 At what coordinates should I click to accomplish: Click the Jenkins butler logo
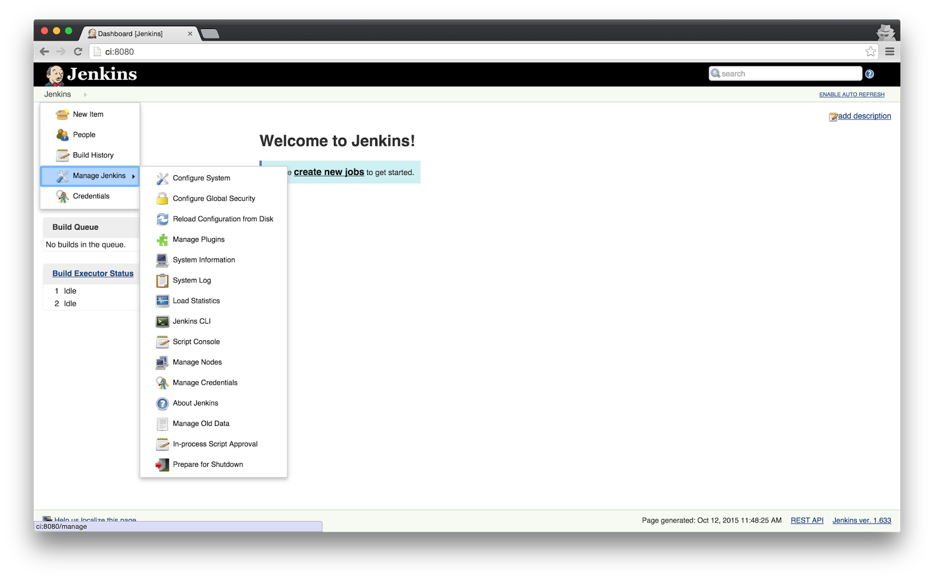(55, 75)
